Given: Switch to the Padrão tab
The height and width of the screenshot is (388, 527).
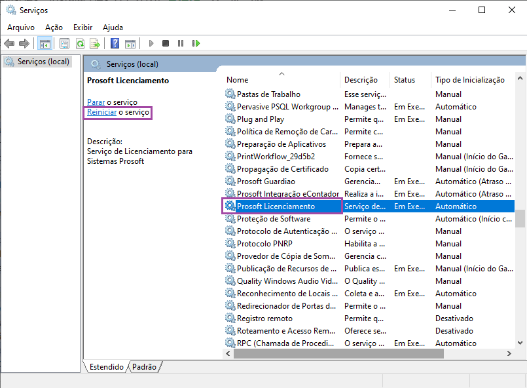Looking at the screenshot, I should (x=144, y=367).
